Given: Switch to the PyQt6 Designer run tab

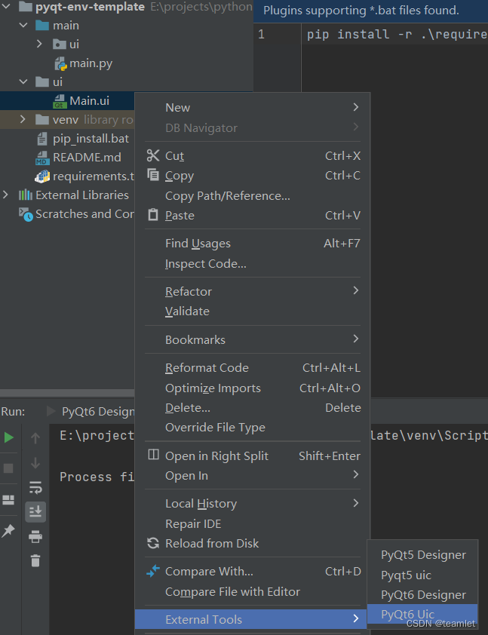Looking at the screenshot, I should coord(97,412).
